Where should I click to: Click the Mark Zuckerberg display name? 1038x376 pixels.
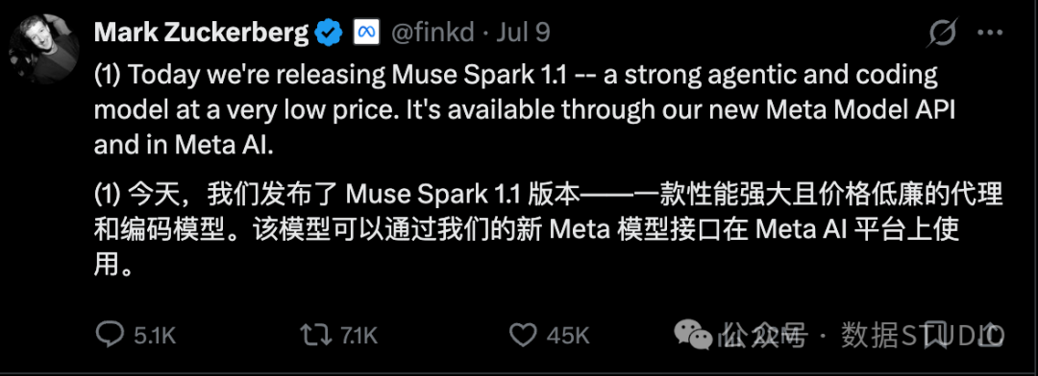[x=201, y=33]
